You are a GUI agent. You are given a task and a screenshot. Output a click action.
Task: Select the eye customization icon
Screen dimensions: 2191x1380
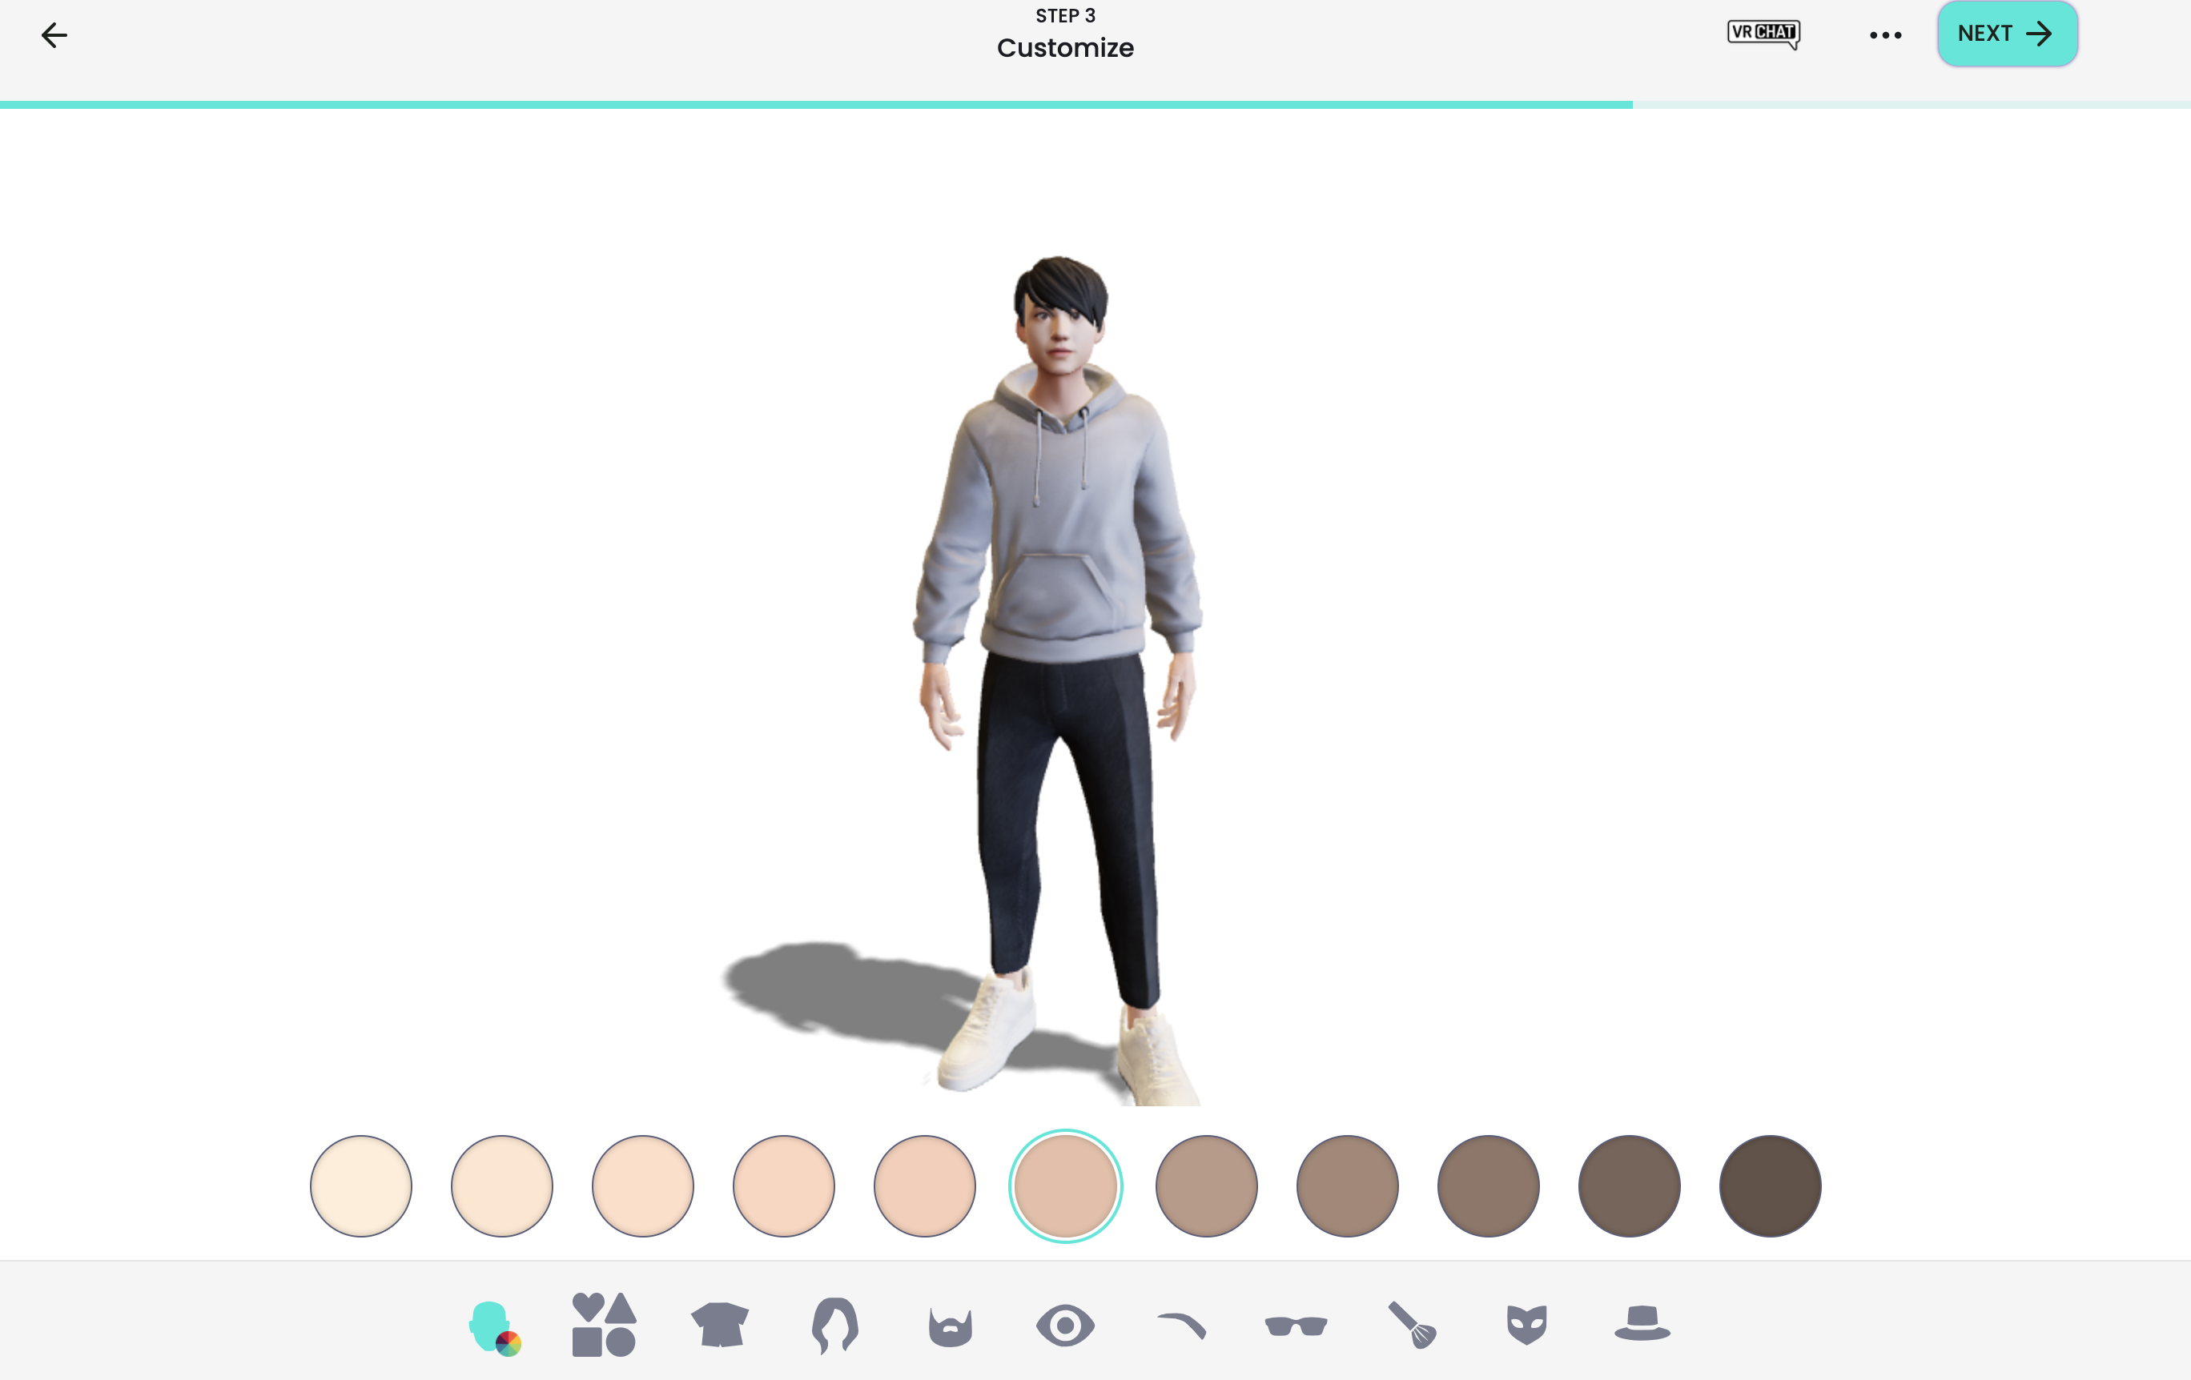pos(1064,1326)
